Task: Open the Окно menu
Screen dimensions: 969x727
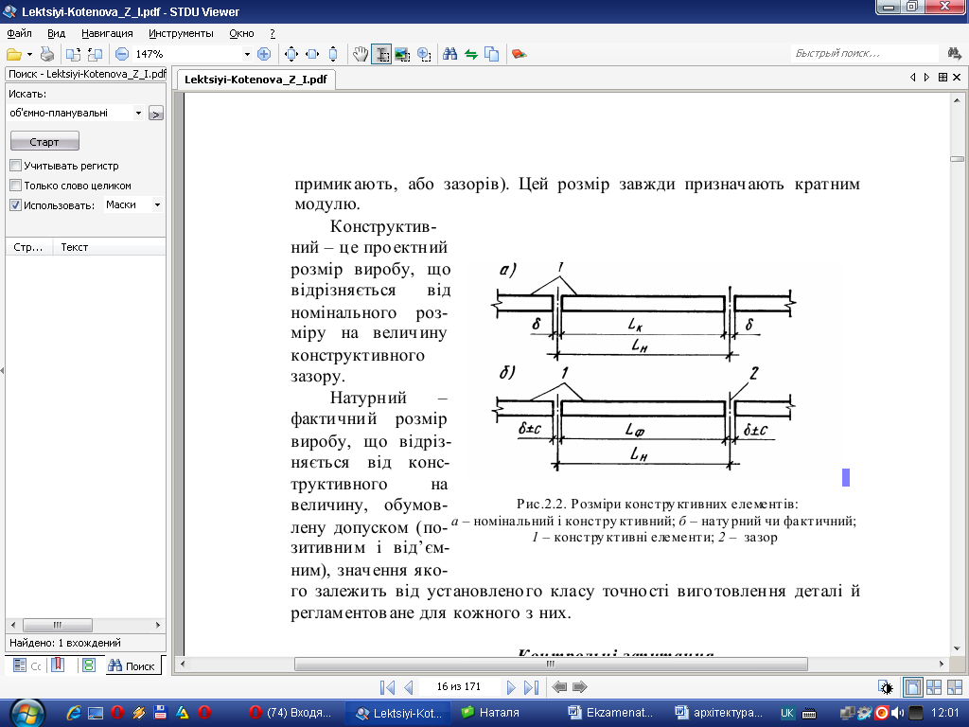Action: (x=241, y=33)
